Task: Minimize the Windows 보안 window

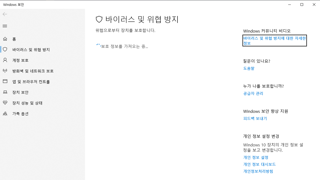Action: pos(289,5)
